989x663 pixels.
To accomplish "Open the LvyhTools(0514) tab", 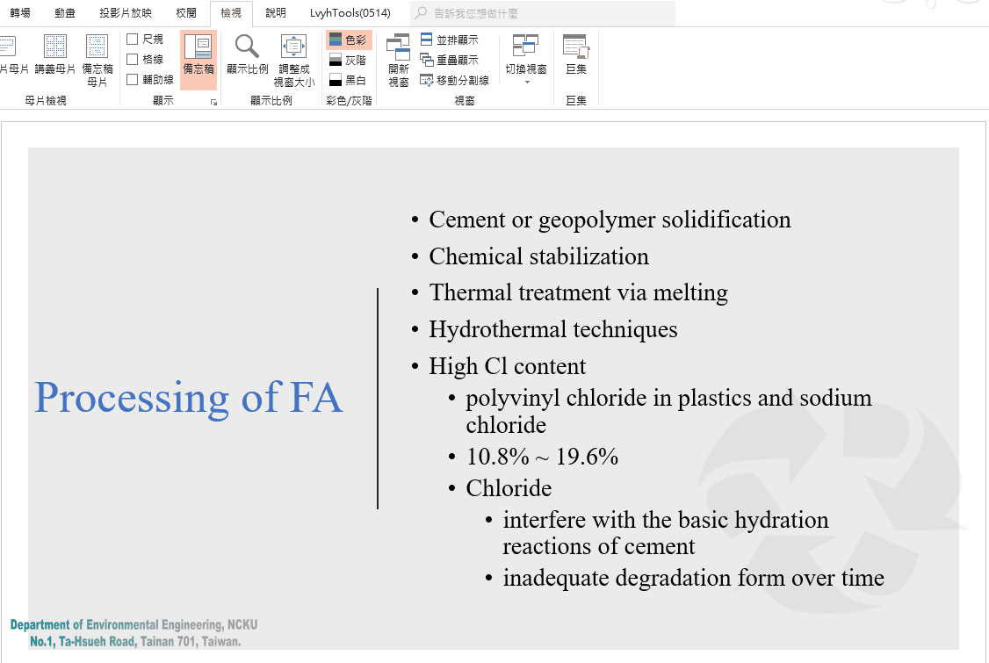I will pyautogui.click(x=350, y=12).
